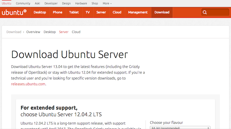Click the Ubuntu logo in the header
Image resolution: width=231 pixels, height=129 pixels.
14,12
